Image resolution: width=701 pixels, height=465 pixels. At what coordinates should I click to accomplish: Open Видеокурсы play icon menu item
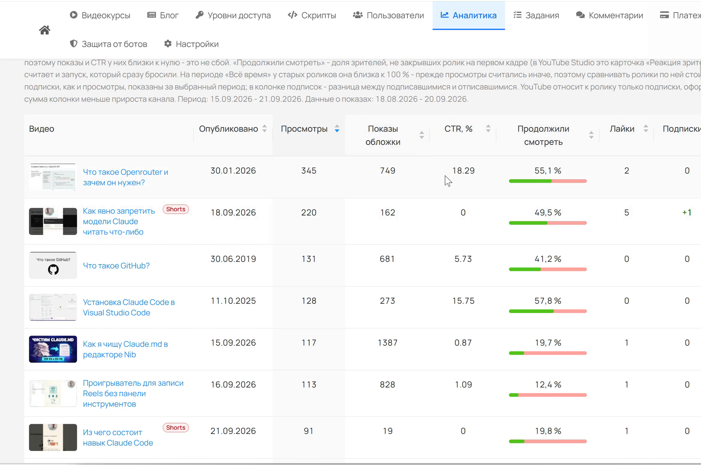point(73,15)
